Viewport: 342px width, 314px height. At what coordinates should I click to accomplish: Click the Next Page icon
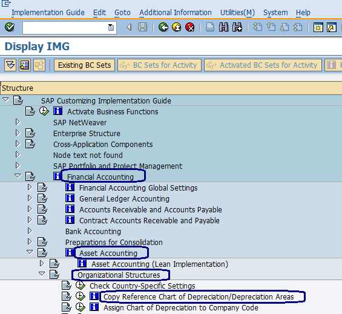pyautogui.click(x=284, y=27)
